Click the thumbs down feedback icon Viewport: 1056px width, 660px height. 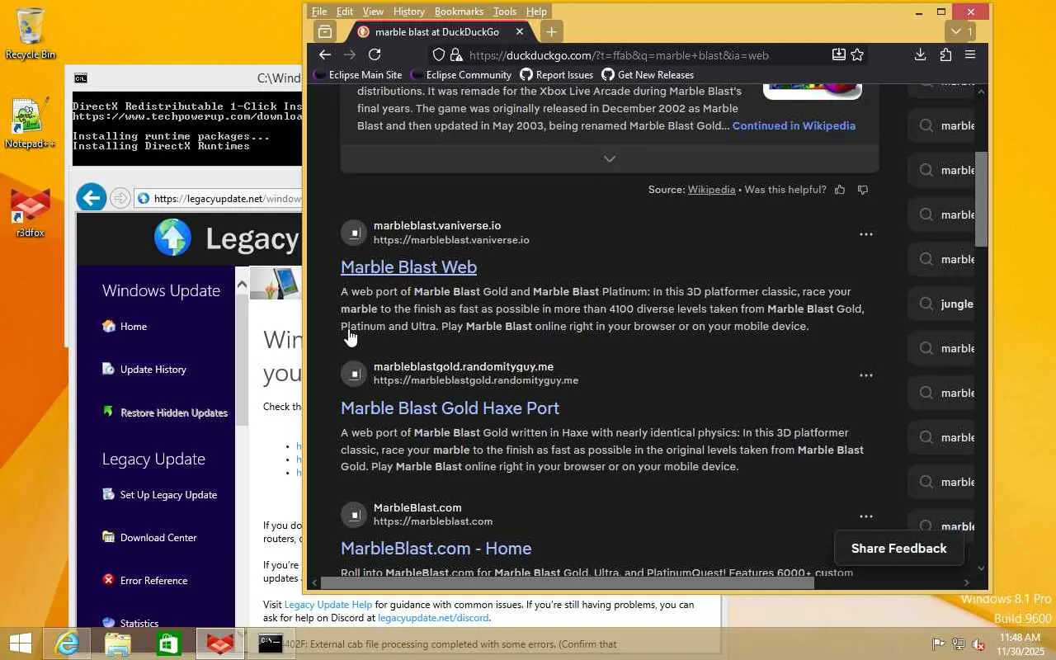863,190
